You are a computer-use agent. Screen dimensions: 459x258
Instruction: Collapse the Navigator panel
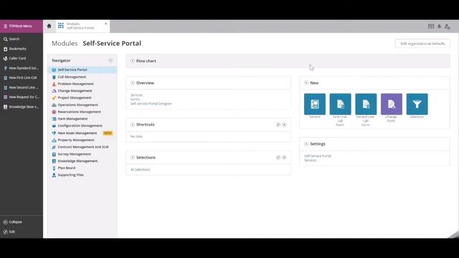click(110, 60)
